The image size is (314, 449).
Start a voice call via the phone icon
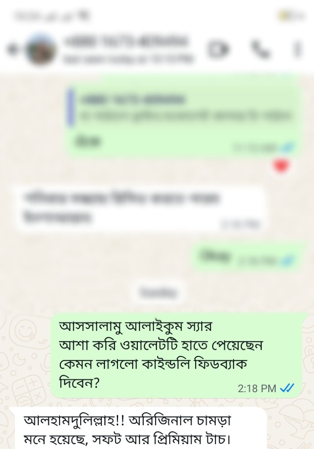coord(260,49)
